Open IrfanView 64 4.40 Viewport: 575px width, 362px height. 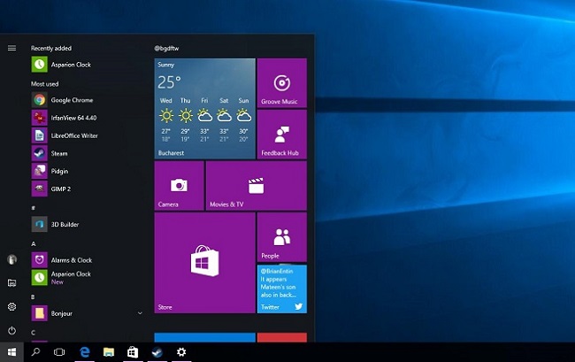[x=86, y=118]
